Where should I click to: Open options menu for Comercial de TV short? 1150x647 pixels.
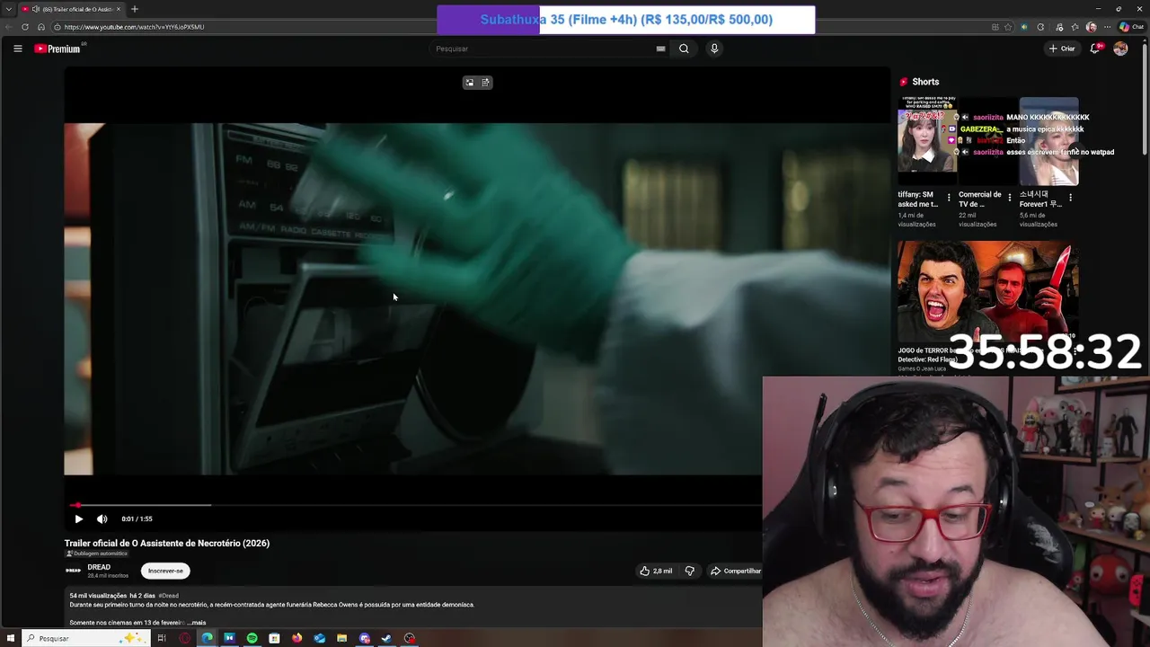[x=1010, y=198]
